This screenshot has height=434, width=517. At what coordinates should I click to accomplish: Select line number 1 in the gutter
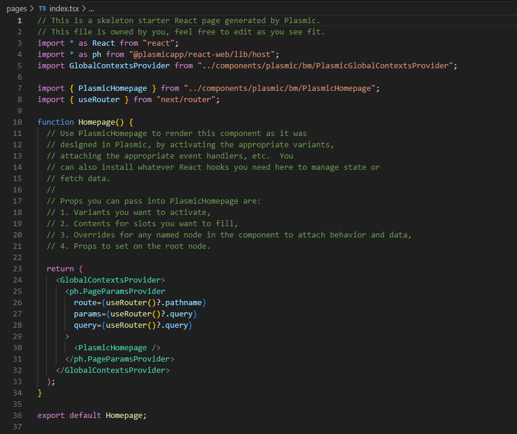tap(19, 21)
